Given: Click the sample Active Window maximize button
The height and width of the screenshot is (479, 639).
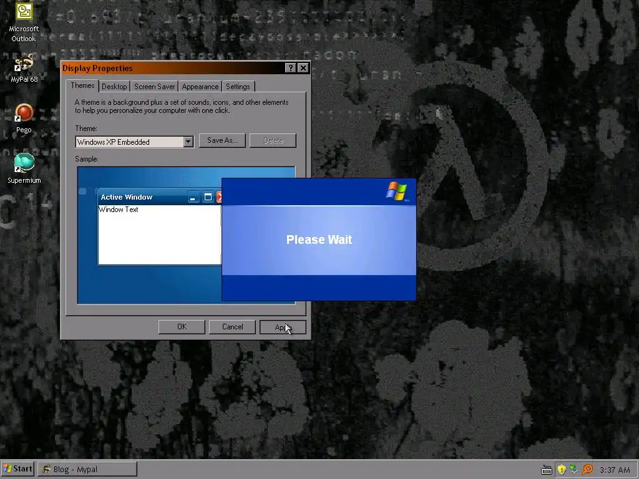Looking at the screenshot, I should click(x=208, y=197).
